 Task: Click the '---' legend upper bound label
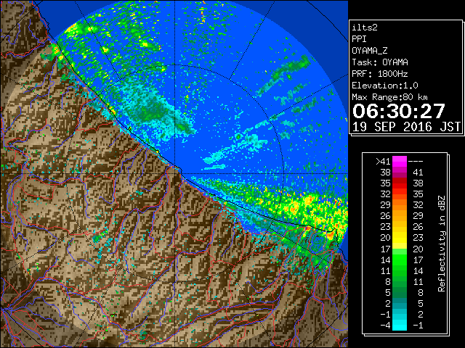tap(416, 162)
